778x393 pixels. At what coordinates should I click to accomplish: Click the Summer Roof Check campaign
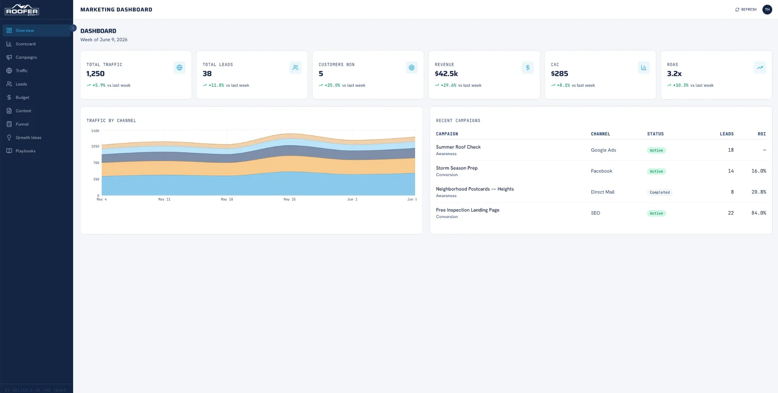point(458,147)
